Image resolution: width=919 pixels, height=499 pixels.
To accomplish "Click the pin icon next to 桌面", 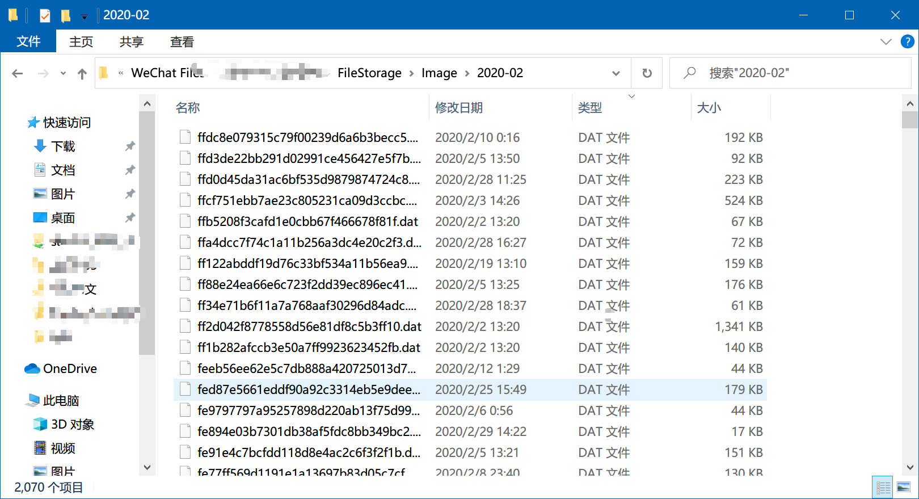I will tap(130, 218).
